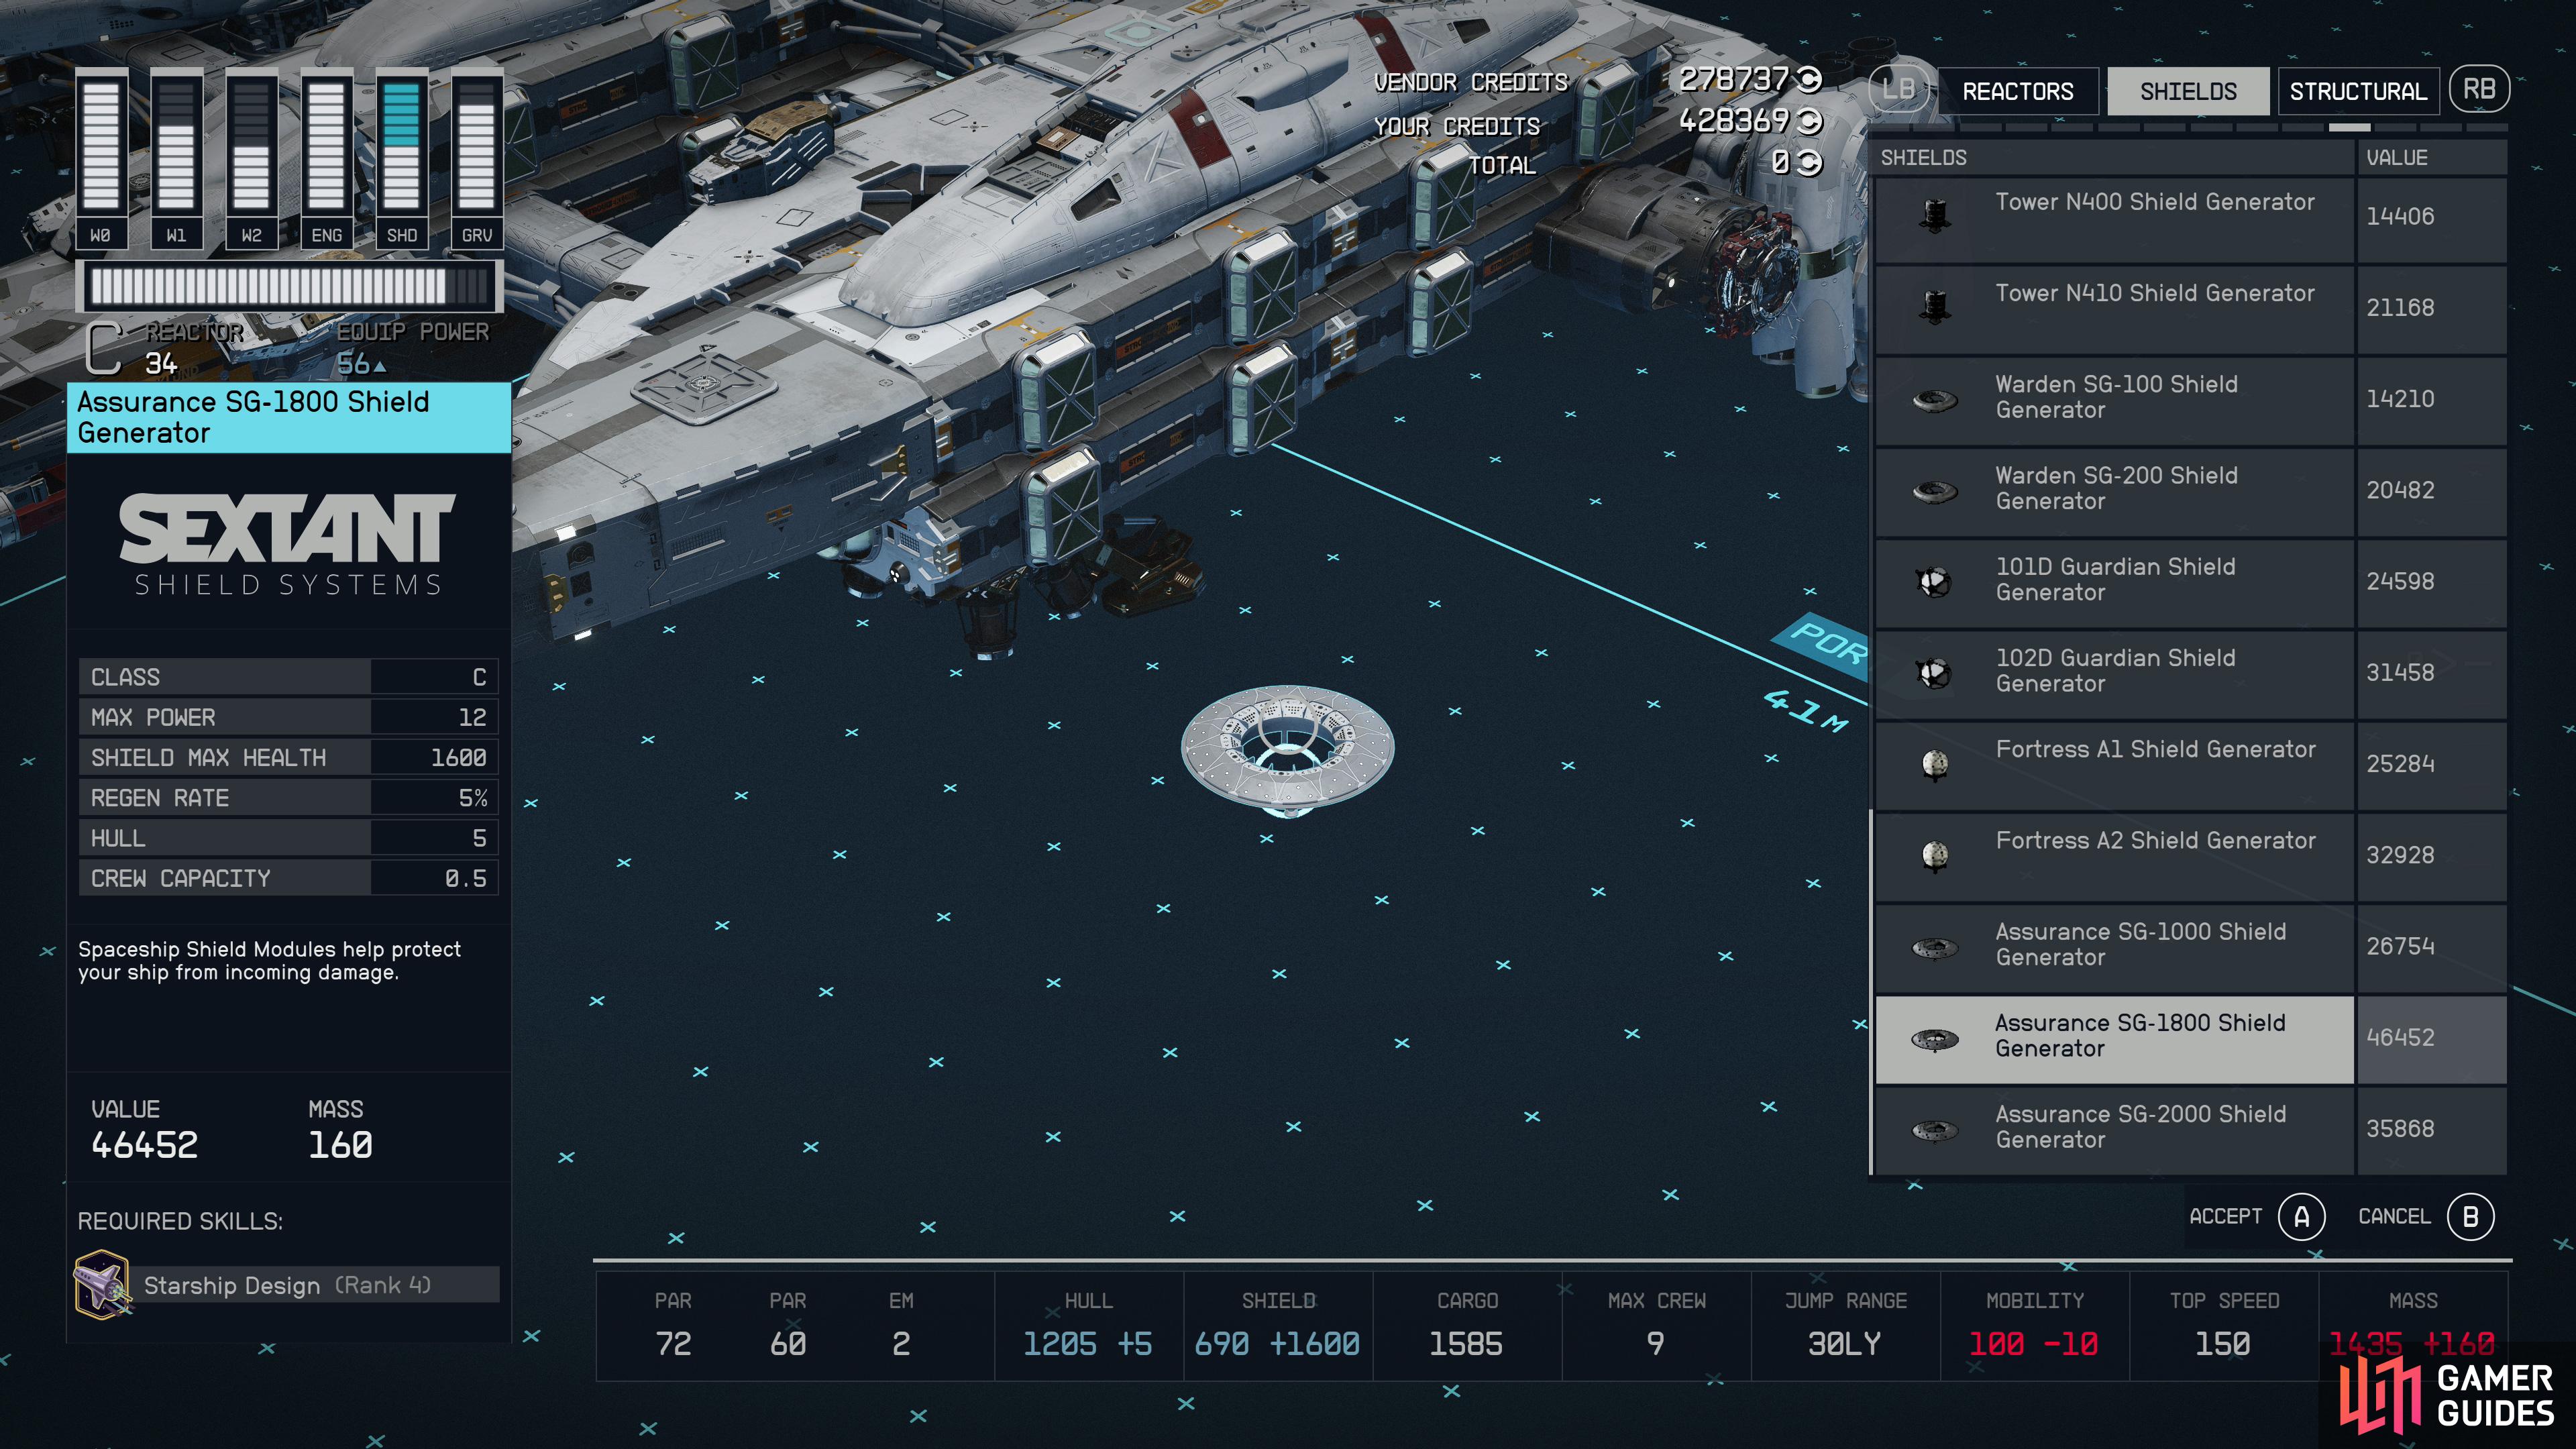Click the JUMP RANGE 30LY stat
This screenshot has height=1449, width=2576.
[1846, 1327]
